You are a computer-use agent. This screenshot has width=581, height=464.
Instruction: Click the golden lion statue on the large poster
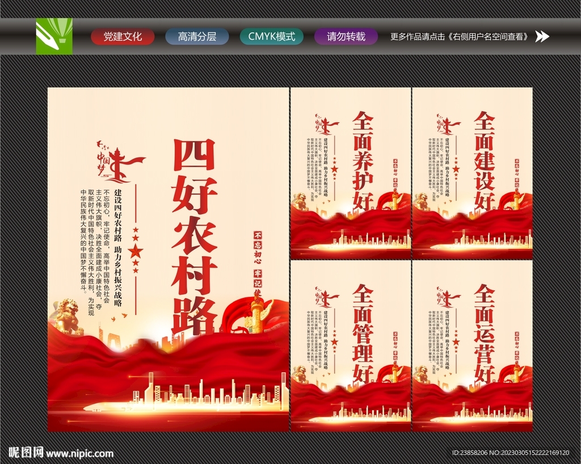click(69, 316)
